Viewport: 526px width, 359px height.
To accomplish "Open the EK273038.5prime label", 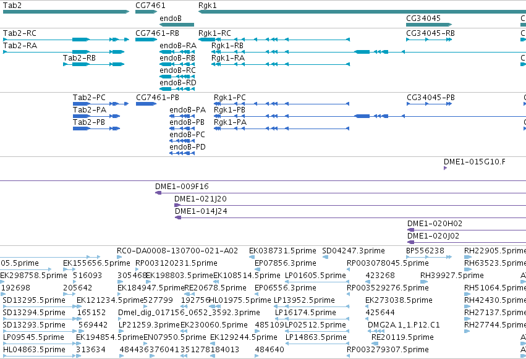I will (399, 300).
